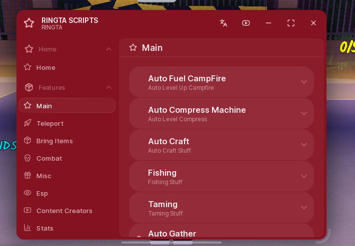Click the YouTube video icon in title bar
The height and width of the screenshot is (246, 355).
(246, 23)
